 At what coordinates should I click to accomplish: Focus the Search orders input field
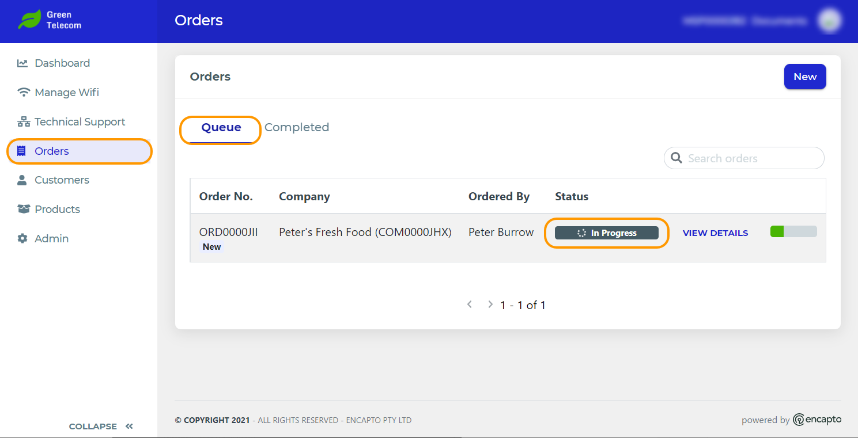tap(744, 158)
